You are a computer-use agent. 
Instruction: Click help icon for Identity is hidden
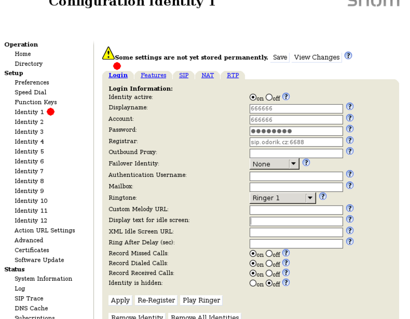[286, 283]
